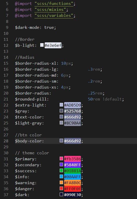Follow the "scss/variables" import link

54,16
